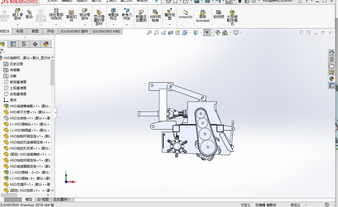This screenshot has width=338, height=207.
Task: Click Bill of Materials (材料明细表)
Action: (x=155, y=16)
